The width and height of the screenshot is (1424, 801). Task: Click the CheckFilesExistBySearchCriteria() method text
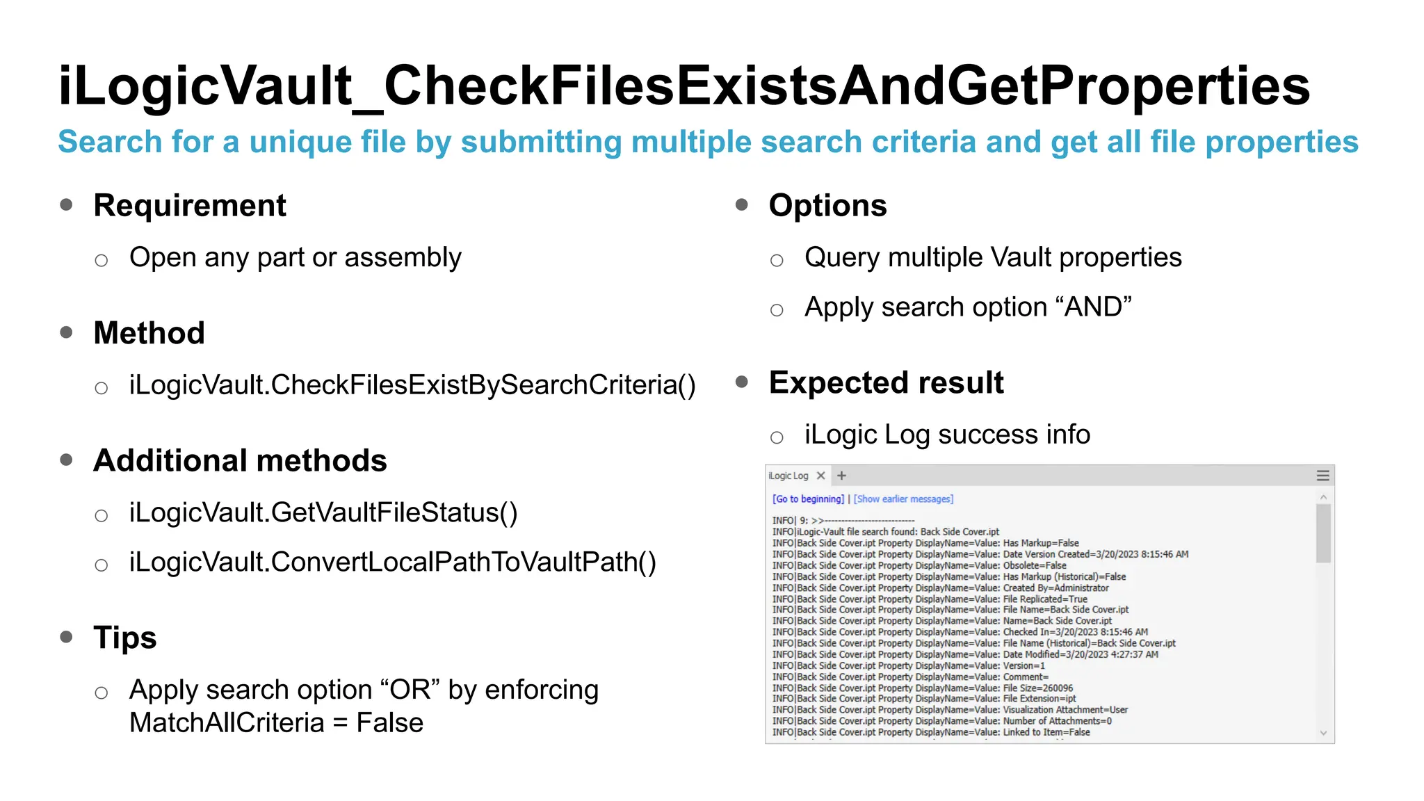(412, 385)
